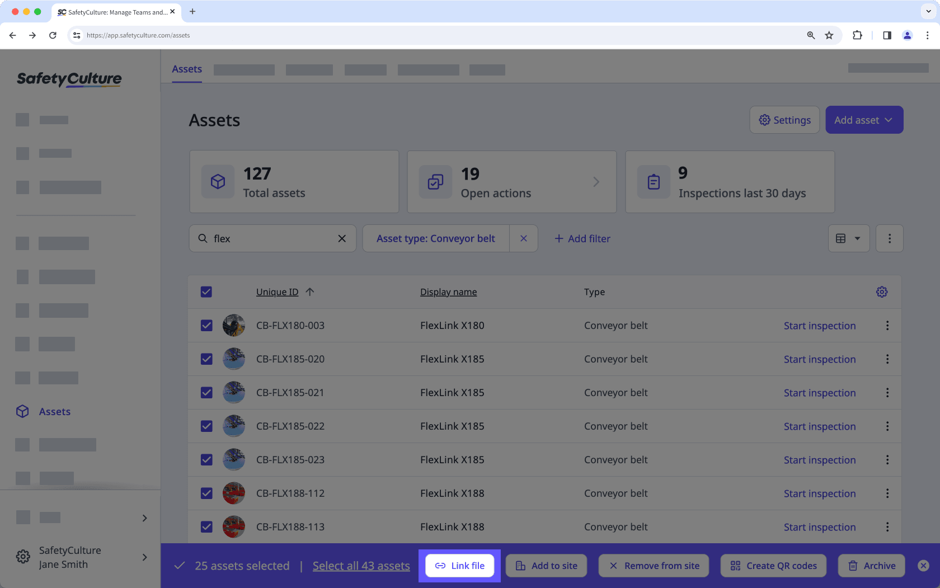940x588 pixels.
Task: Switch to the Assets tab
Action: pyautogui.click(x=186, y=68)
